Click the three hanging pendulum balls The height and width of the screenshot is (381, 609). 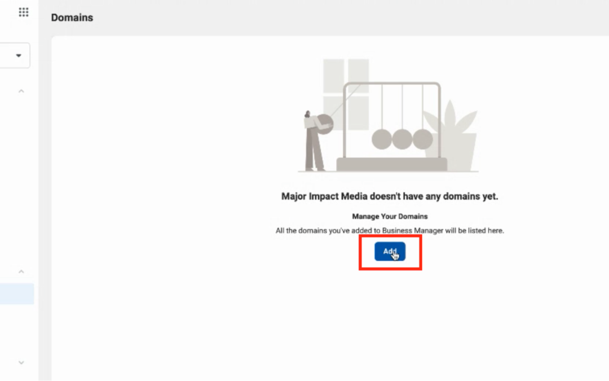(x=402, y=139)
